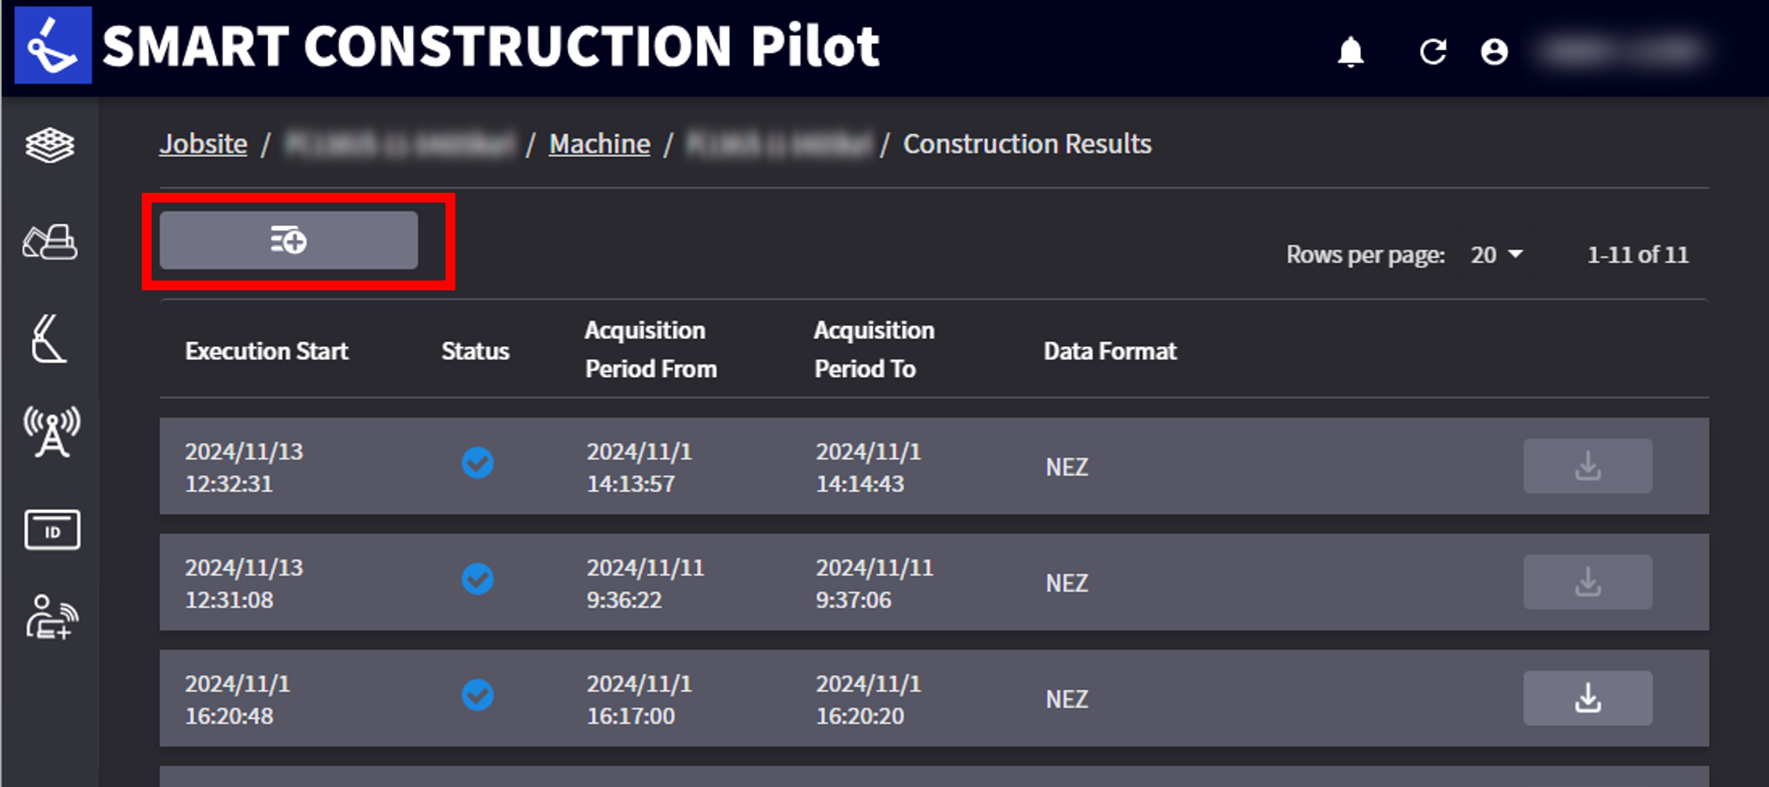Viewport: 1769px width, 787px height.
Task: Click status checkmark of 12:32:31 row
Action: (477, 463)
